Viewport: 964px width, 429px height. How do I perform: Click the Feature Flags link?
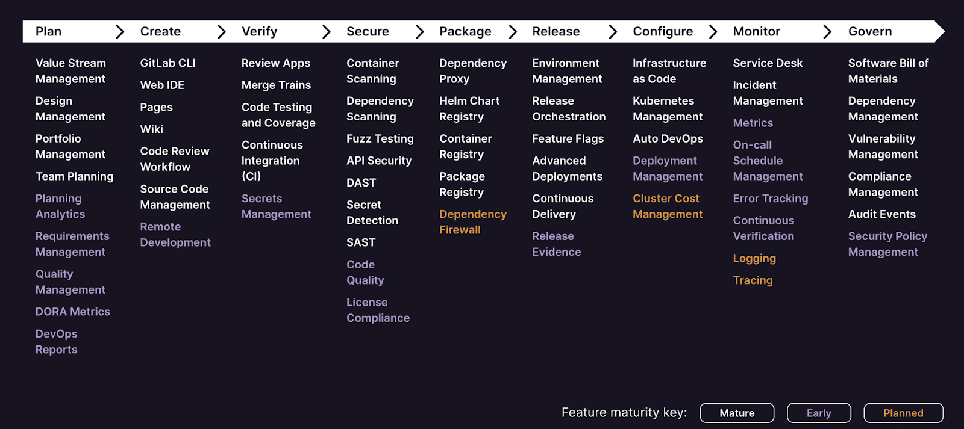[x=568, y=139]
